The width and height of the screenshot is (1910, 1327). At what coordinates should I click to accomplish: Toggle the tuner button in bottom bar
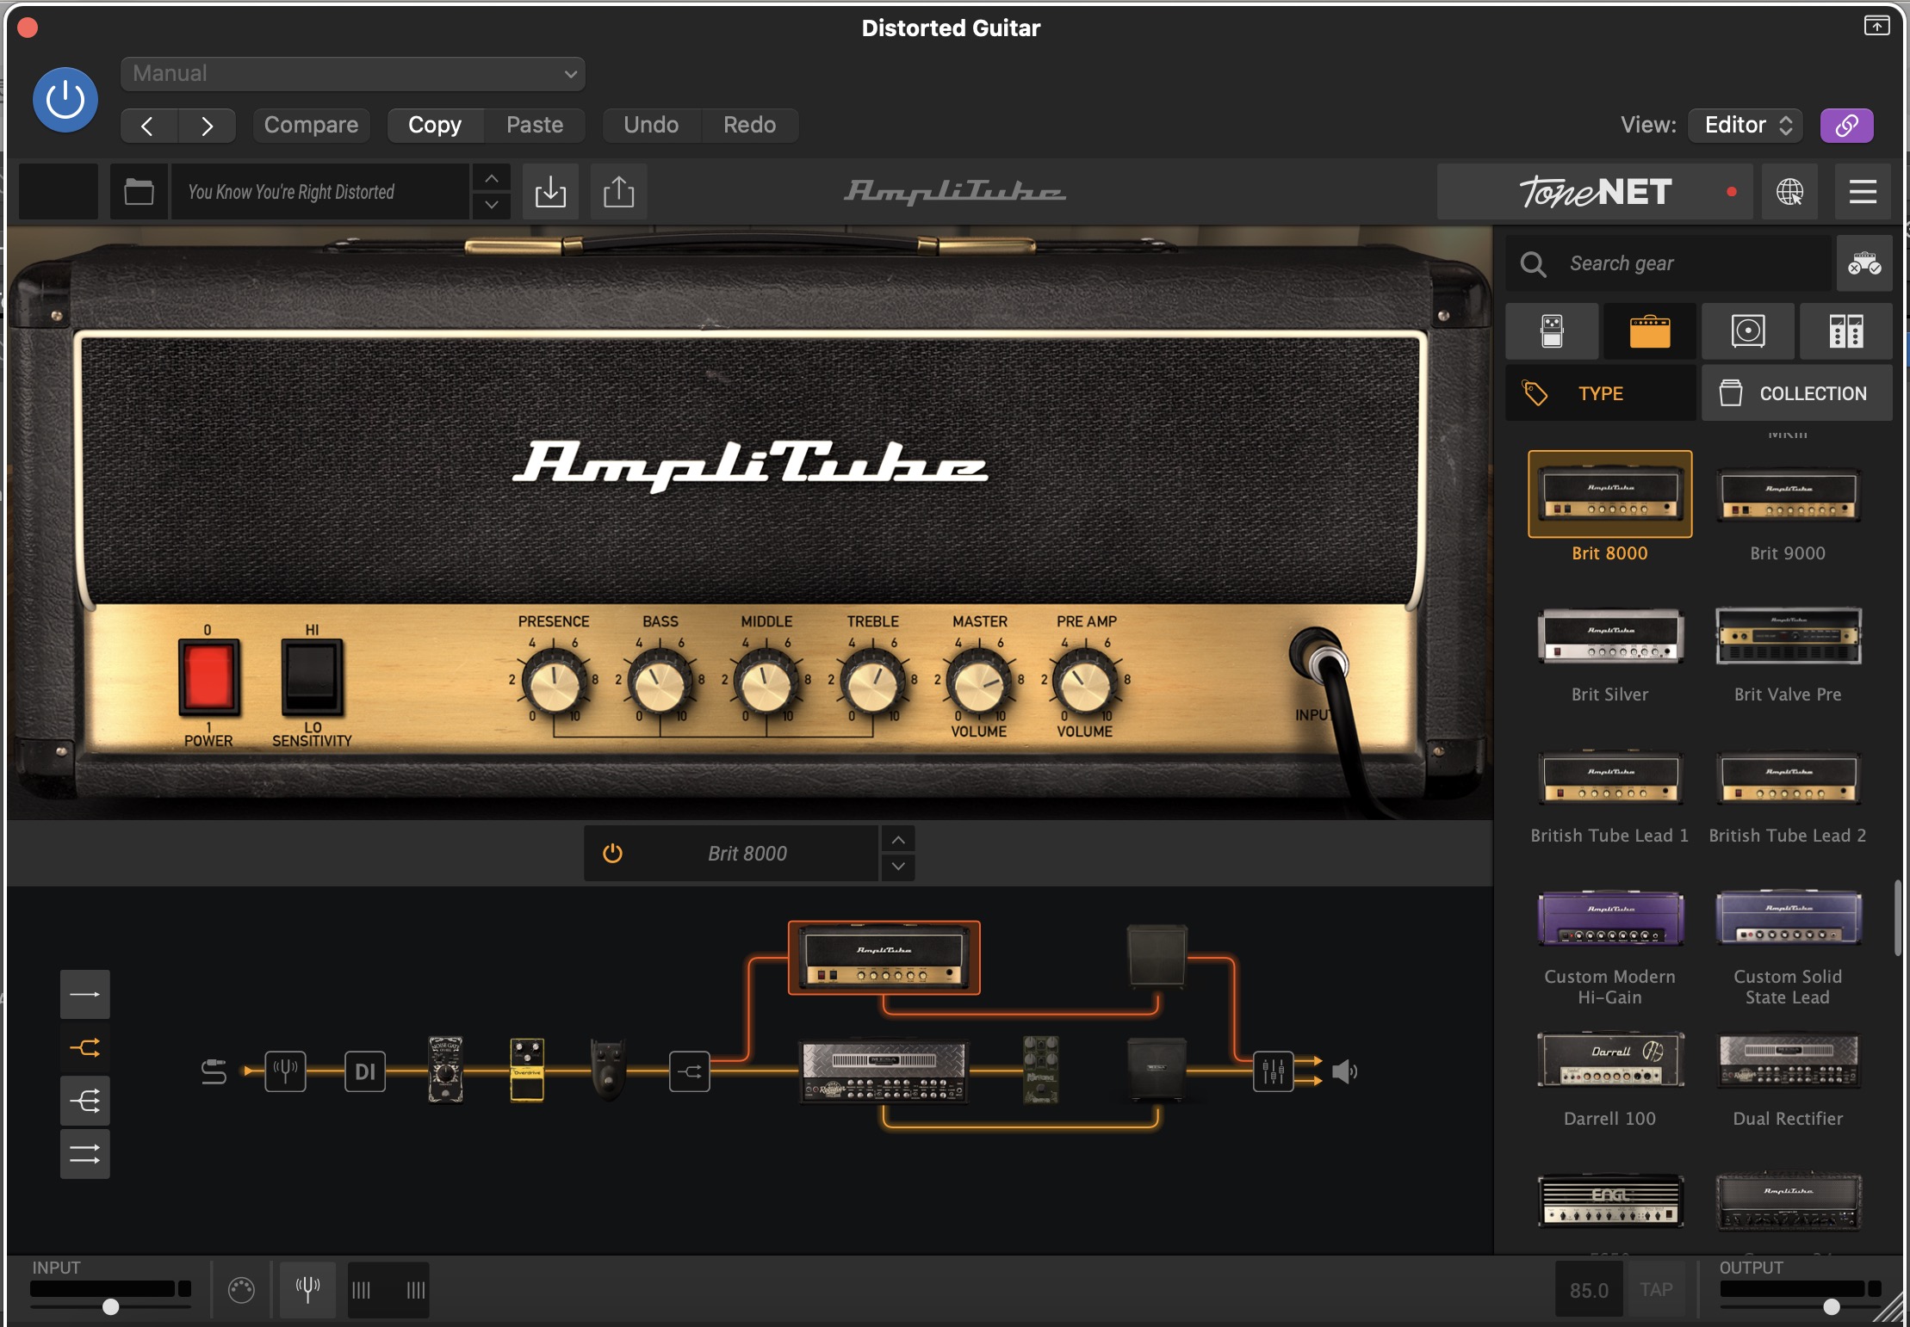(307, 1289)
